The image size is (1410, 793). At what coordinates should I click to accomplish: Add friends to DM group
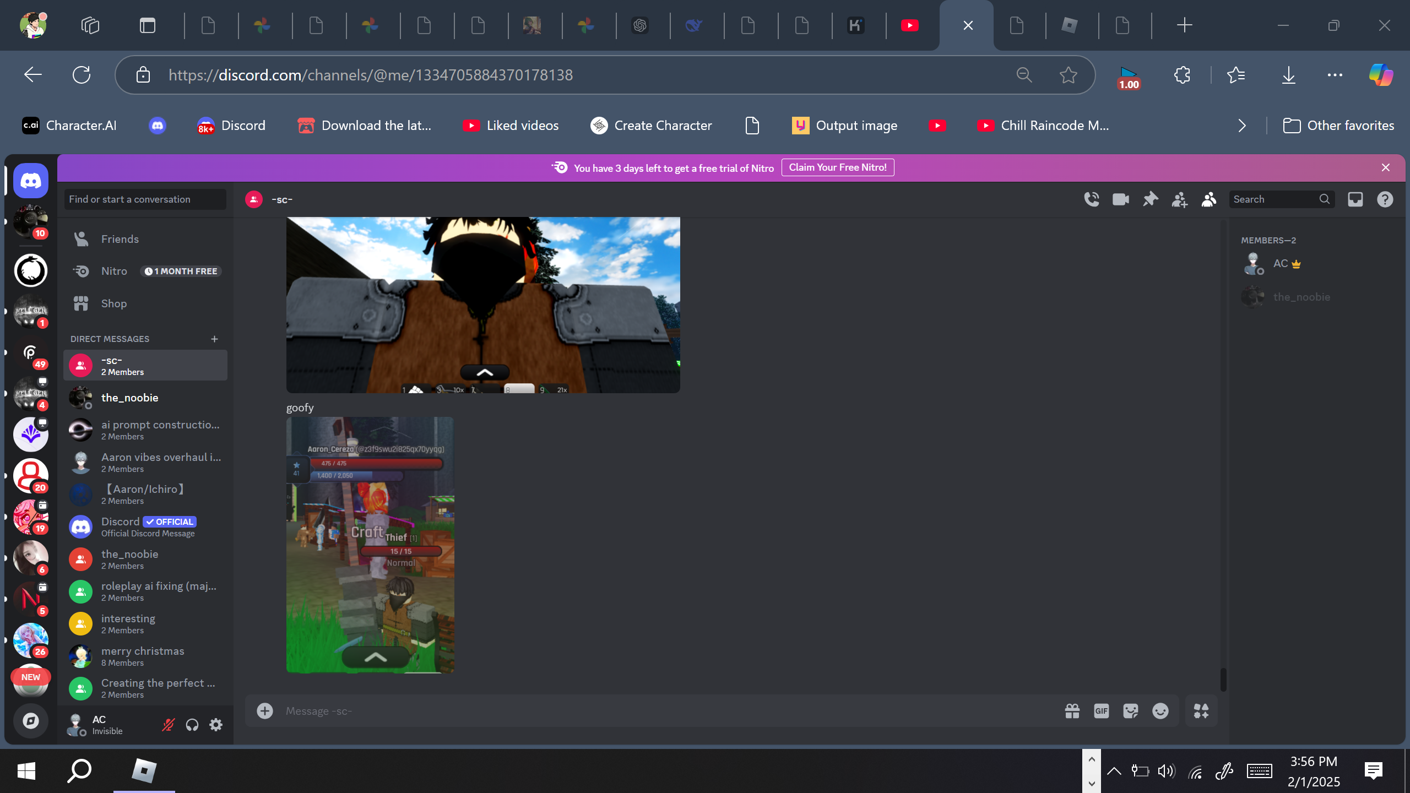pos(1179,199)
